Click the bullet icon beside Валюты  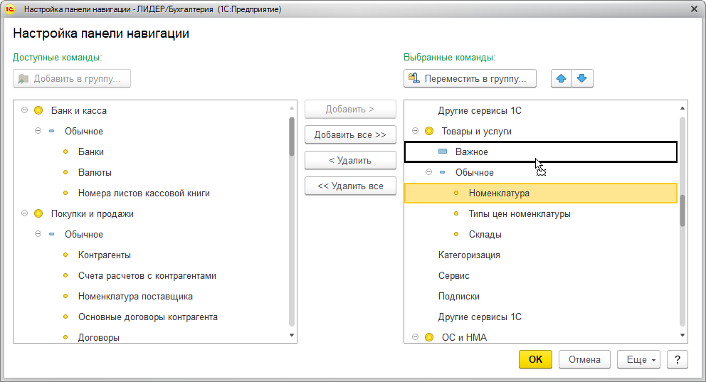[x=65, y=172]
